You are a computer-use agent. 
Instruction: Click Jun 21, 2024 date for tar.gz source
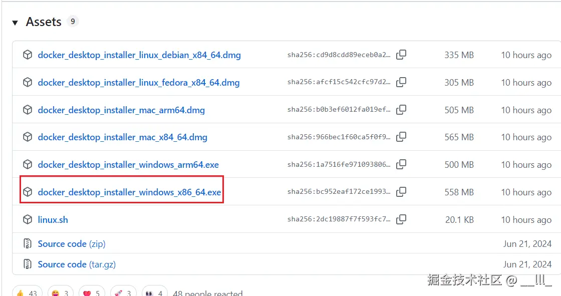pyautogui.click(x=527, y=264)
